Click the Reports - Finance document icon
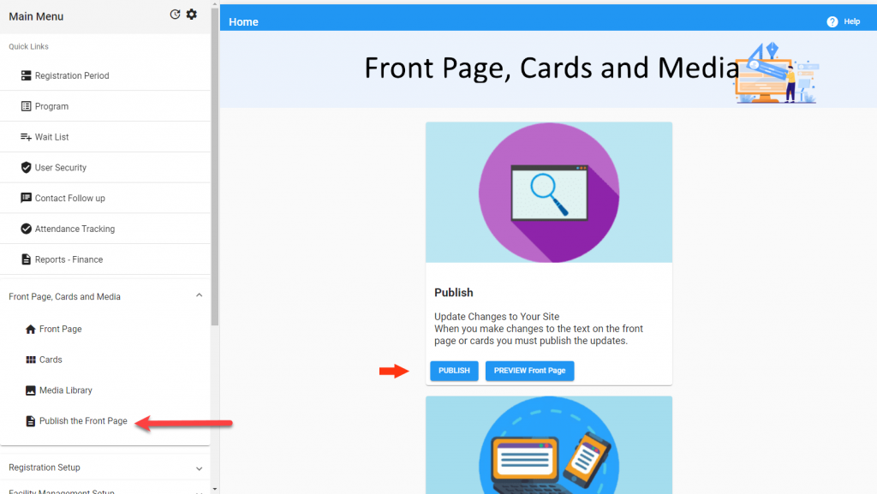The image size is (877, 494). pos(26,259)
